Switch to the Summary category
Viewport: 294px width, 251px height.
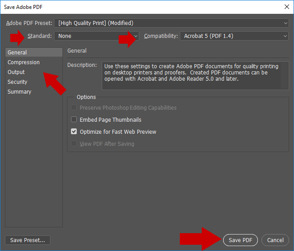coord(34,92)
